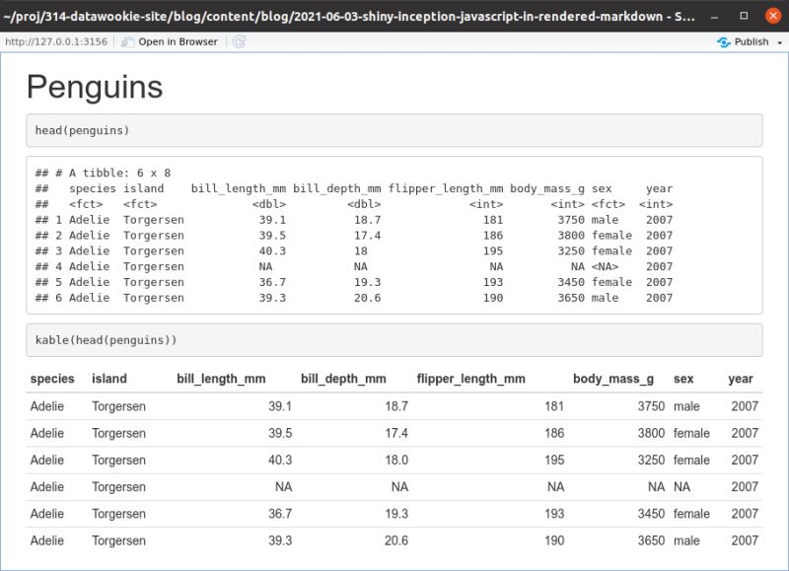Click the first Adelie species cell
This screenshot has height=571, width=789.
point(45,405)
